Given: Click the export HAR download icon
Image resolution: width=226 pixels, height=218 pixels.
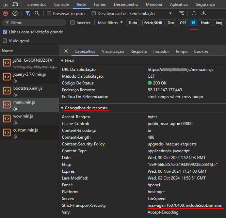Looking at the screenshot, I should click(204, 13).
